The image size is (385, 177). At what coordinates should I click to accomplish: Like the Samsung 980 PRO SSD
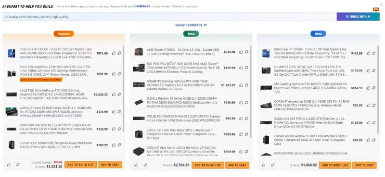tap(368, 123)
